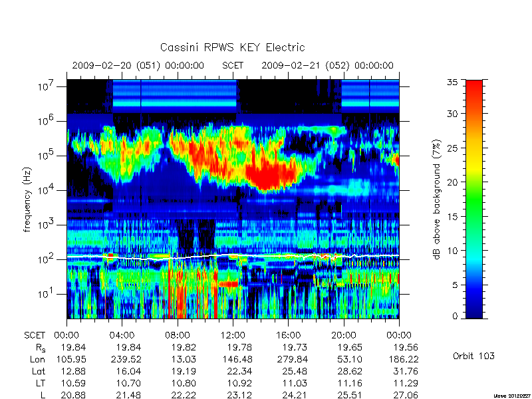This screenshot has height=399, width=532.
Task: Click the '0' color scale label
Action: click(x=455, y=317)
